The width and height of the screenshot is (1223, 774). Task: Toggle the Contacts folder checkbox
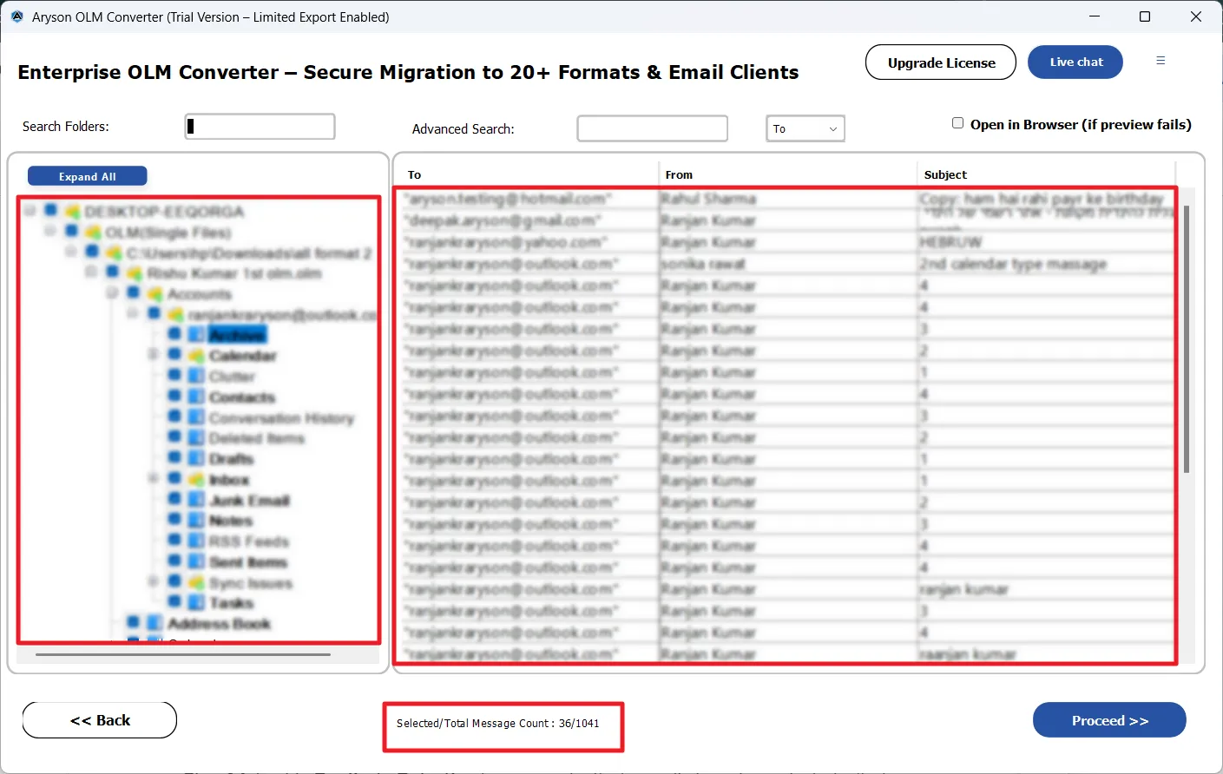coord(174,397)
